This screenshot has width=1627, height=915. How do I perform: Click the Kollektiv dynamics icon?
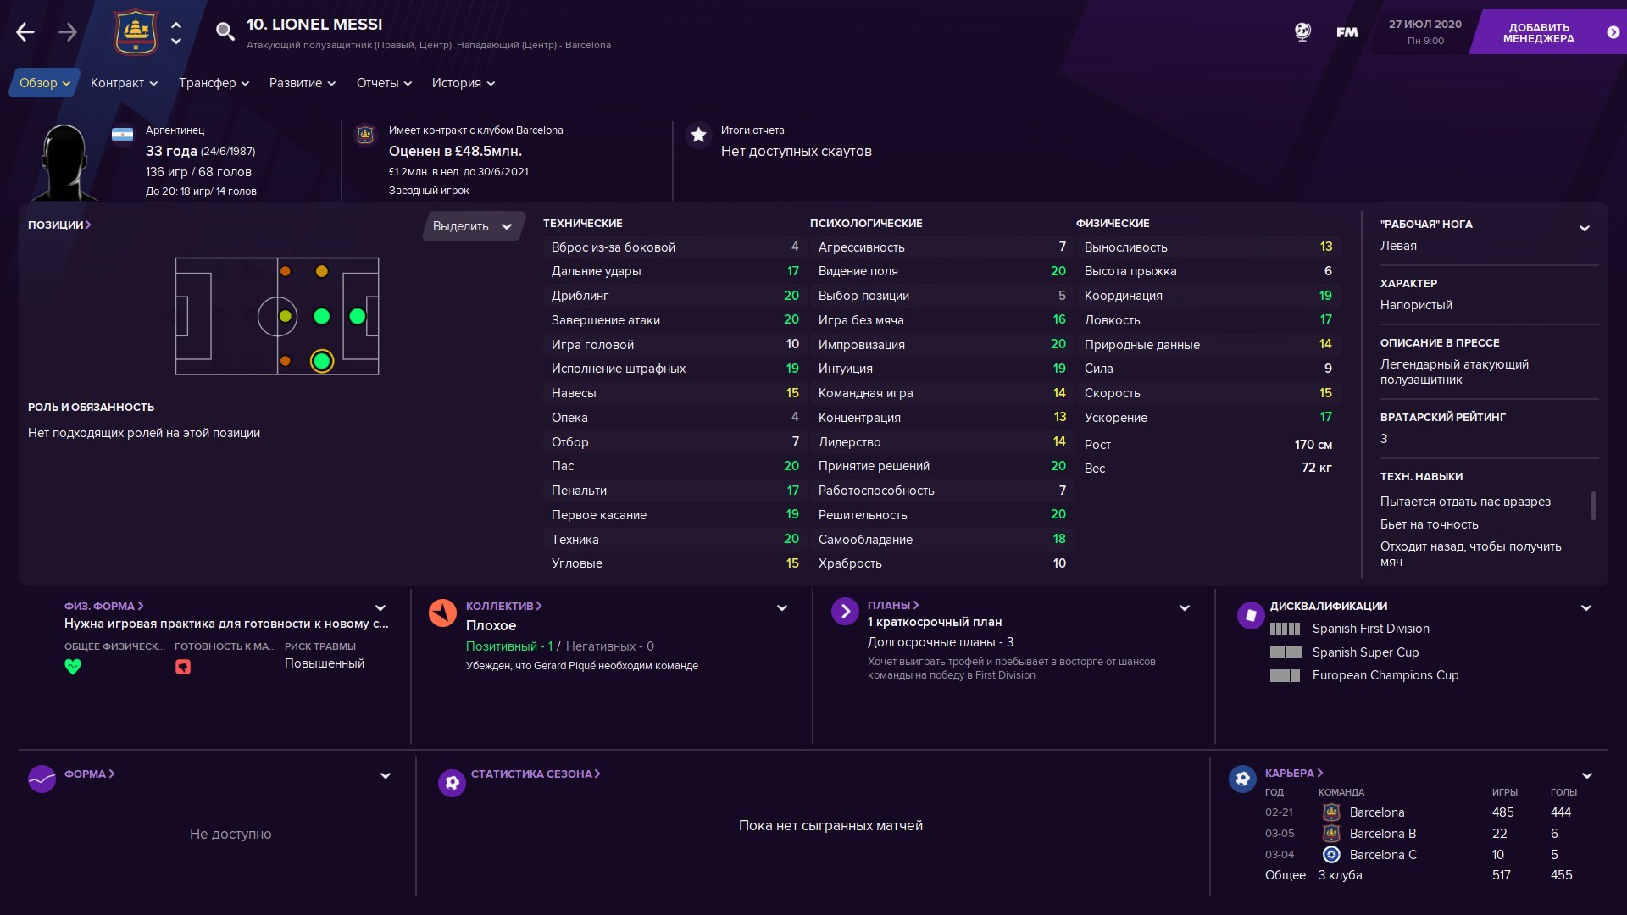(x=442, y=613)
